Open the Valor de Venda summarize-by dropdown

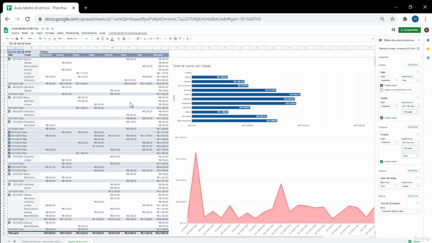(x=389, y=186)
